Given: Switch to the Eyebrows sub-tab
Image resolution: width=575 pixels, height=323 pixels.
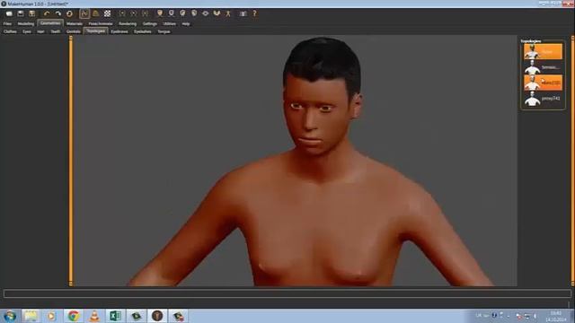Looking at the screenshot, I should [119, 31].
